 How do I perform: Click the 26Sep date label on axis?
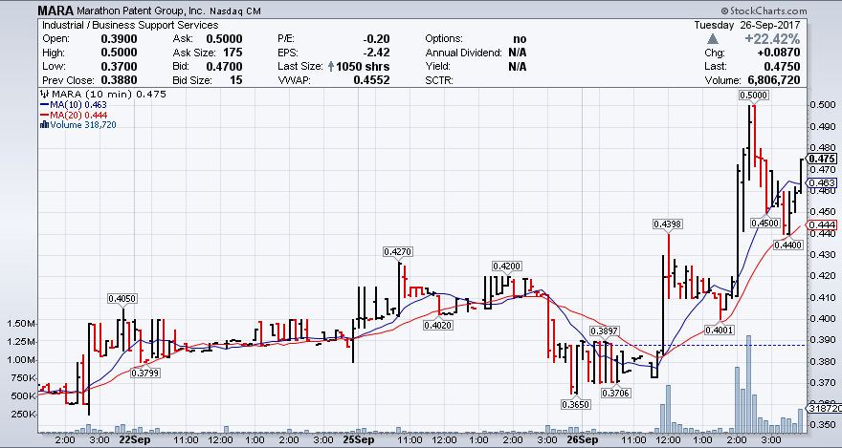tap(583, 441)
